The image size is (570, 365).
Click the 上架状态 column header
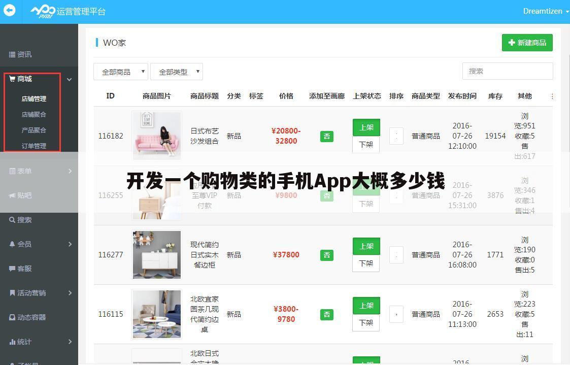[x=367, y=96]
